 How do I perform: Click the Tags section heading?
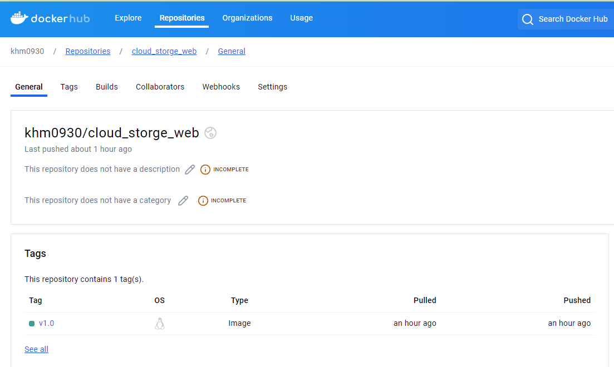(35, 254)
